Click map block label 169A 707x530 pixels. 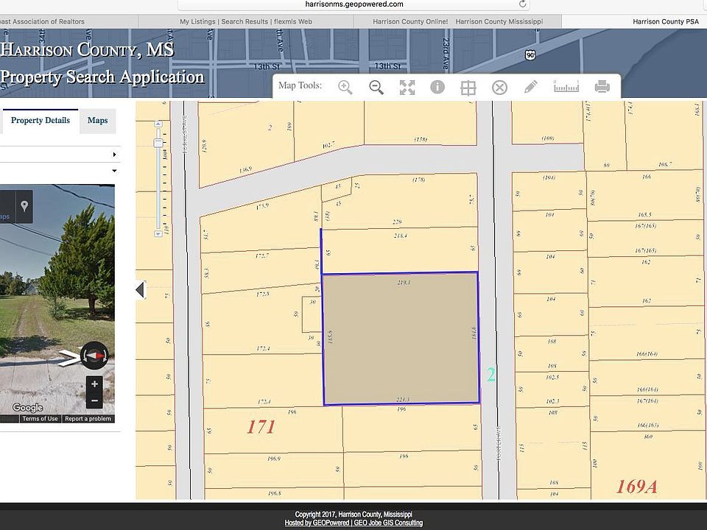(636, 487)
